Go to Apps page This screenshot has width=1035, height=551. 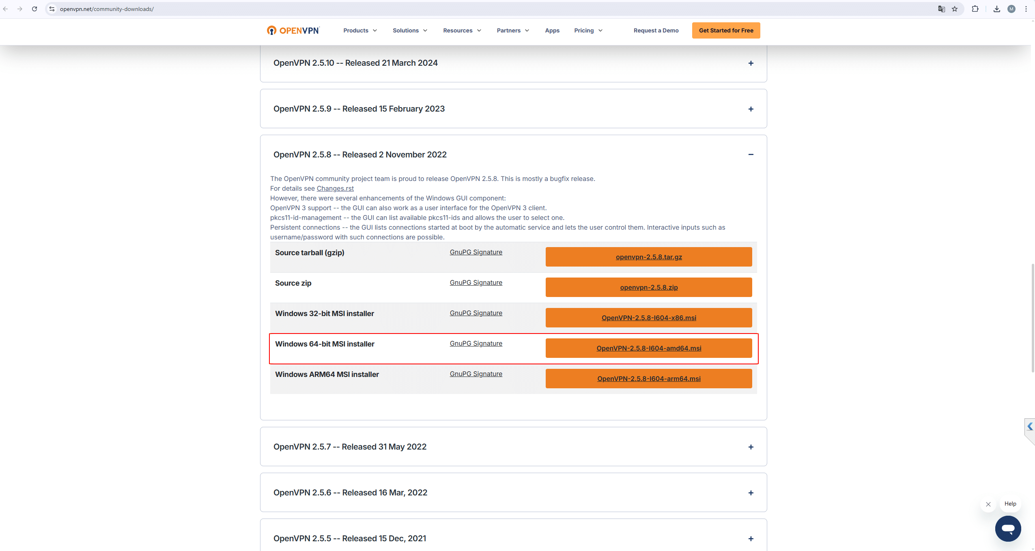tap(552, 30)
